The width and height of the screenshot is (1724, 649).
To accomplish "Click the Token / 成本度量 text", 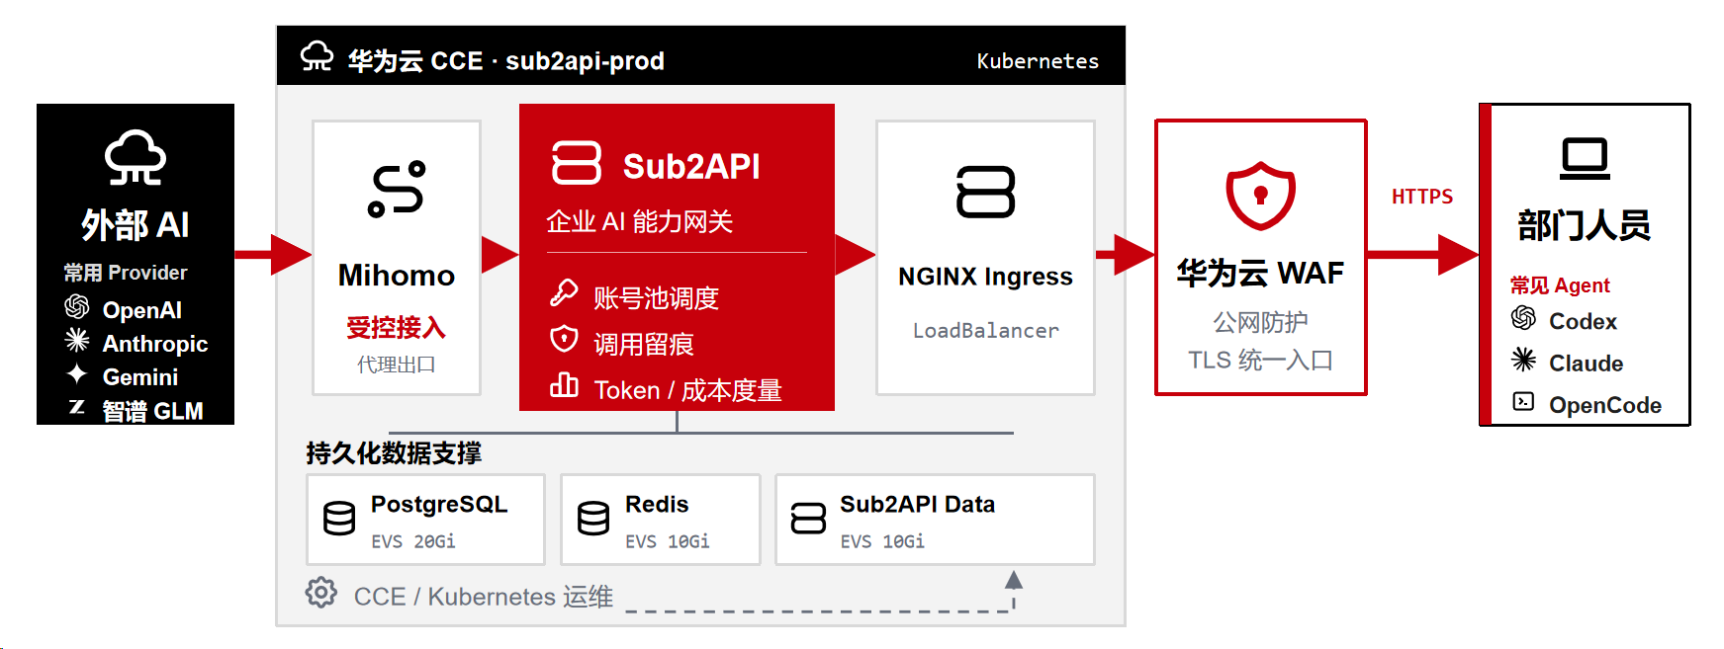I will [x=688, y=390].
